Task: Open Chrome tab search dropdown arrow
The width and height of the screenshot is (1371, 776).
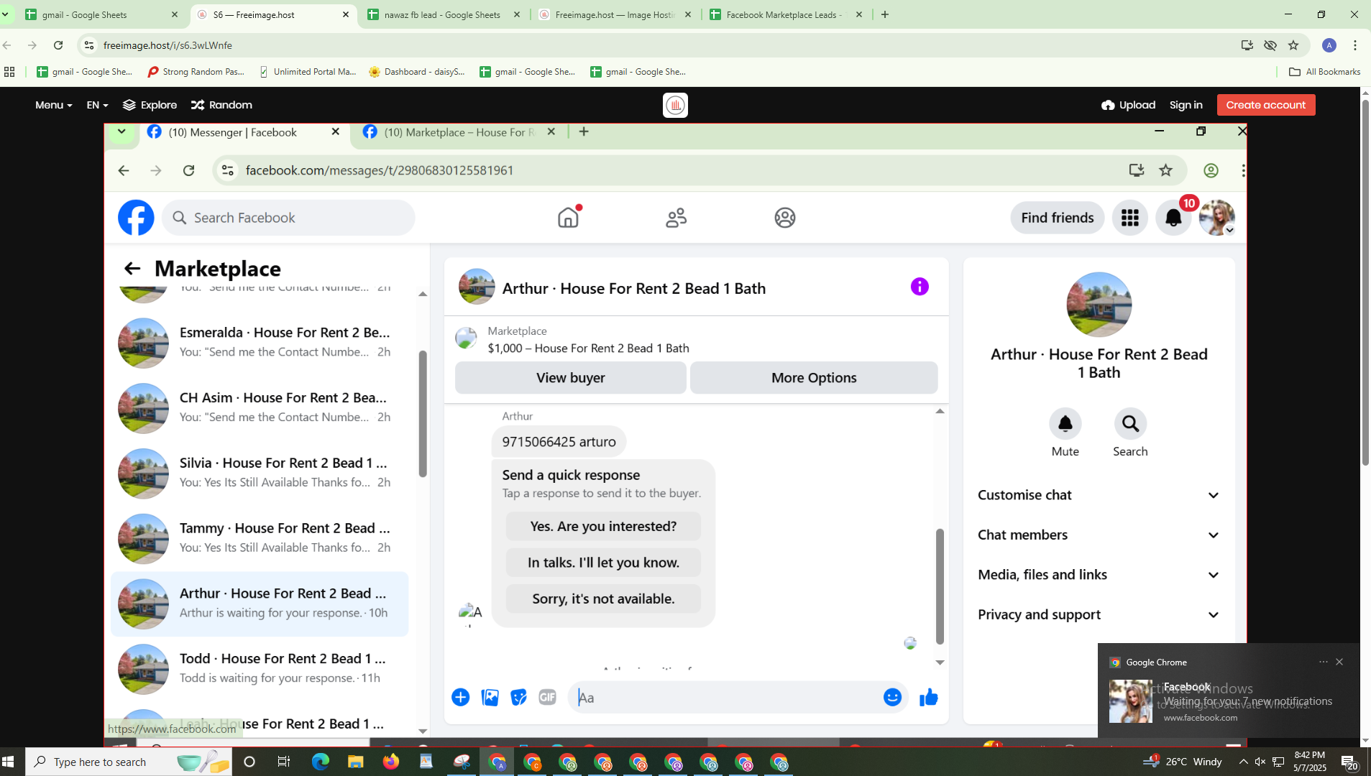Action: coord(6,14)
